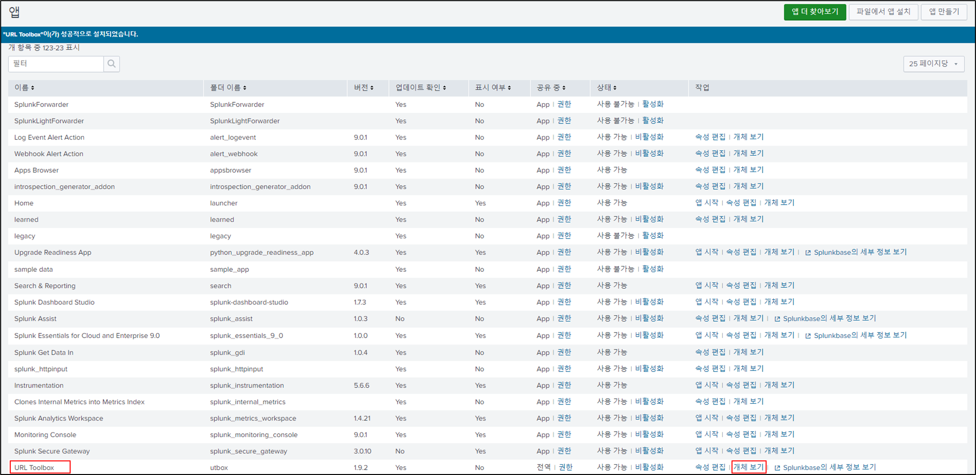Image resolution: width=976 pixels, height=475 pixels.
Task: Select the splunk_monitoring_console folder cell
Action: [x=254, y=435]
